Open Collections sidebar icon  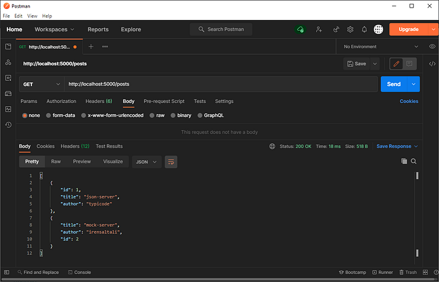(x=8, y=46)
